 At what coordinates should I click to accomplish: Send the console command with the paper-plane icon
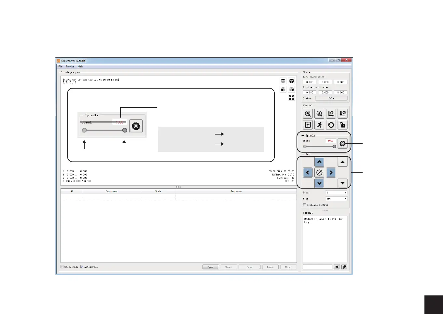tap(337, 267)
